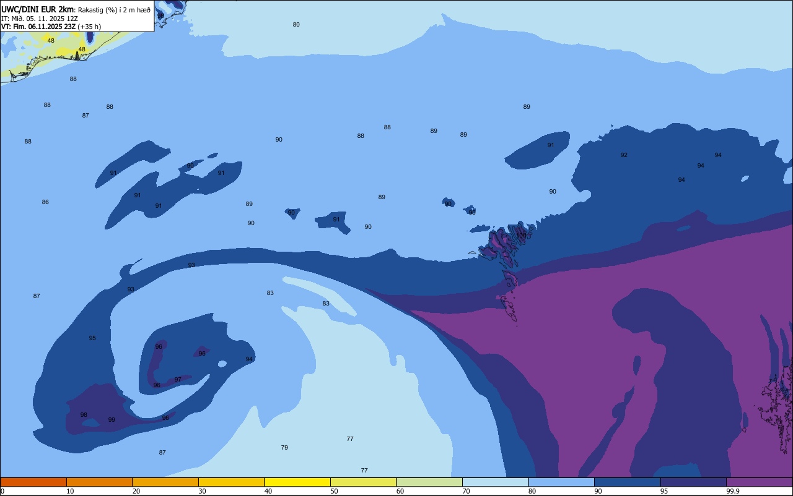Click the '86' humidity value on the map
The height and width of the screenshot is (496, 793).
tap(45, 202)
